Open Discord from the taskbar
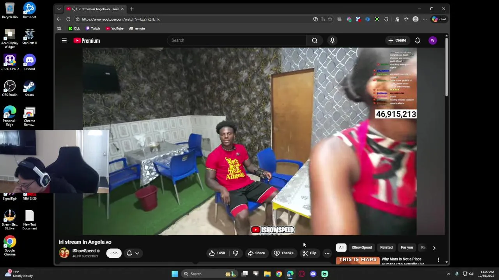 (313, 274)
